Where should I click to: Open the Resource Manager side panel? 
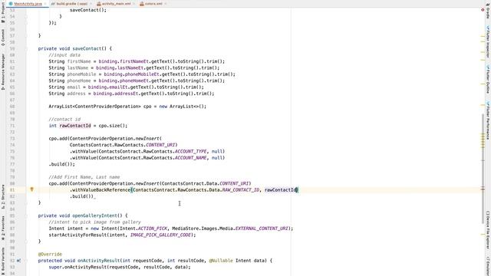click(3, 71)
